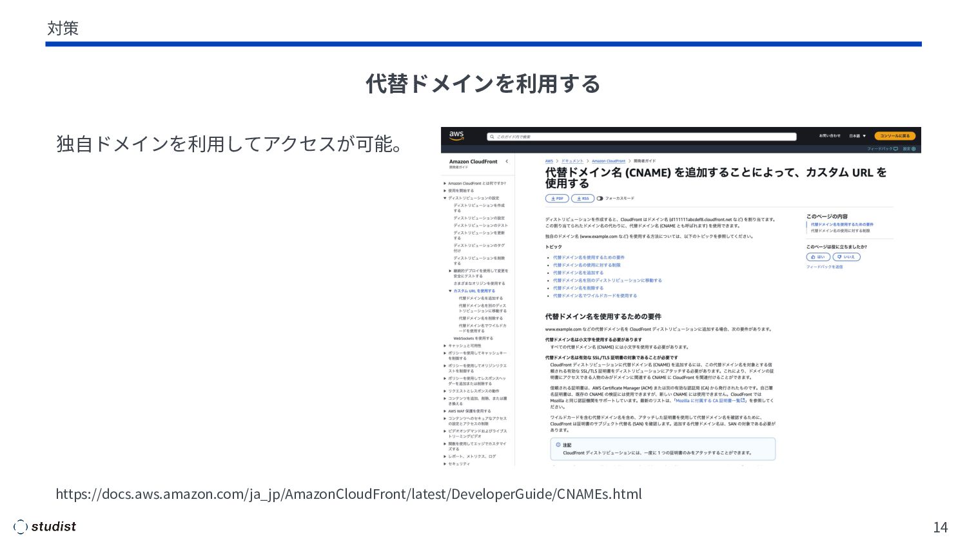
Task: Open topic link 代替ドメイン名を別のディストリビューションに移動する
Action: 607,281
